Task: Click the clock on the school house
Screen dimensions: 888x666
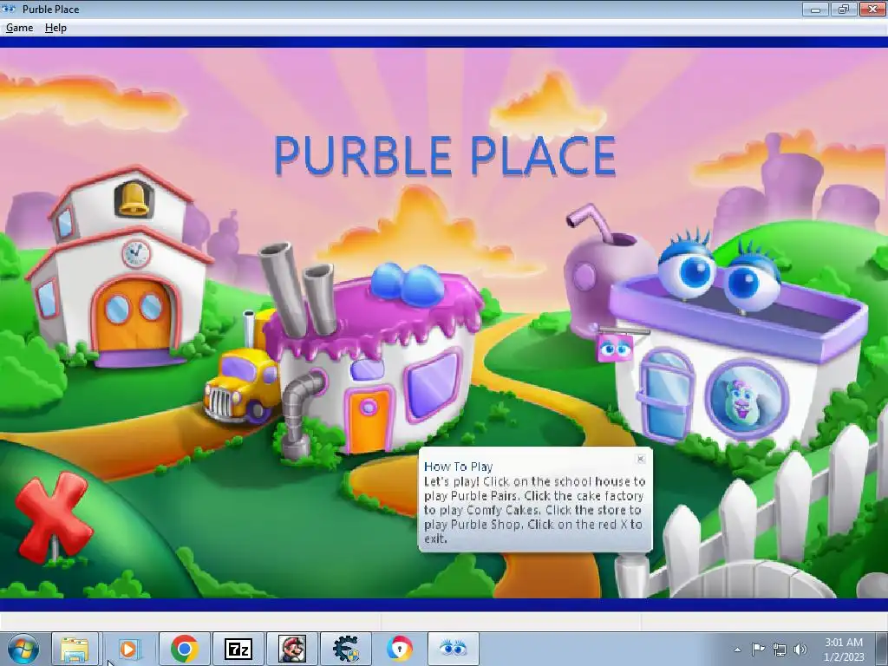Action: [x=136, y=254]
